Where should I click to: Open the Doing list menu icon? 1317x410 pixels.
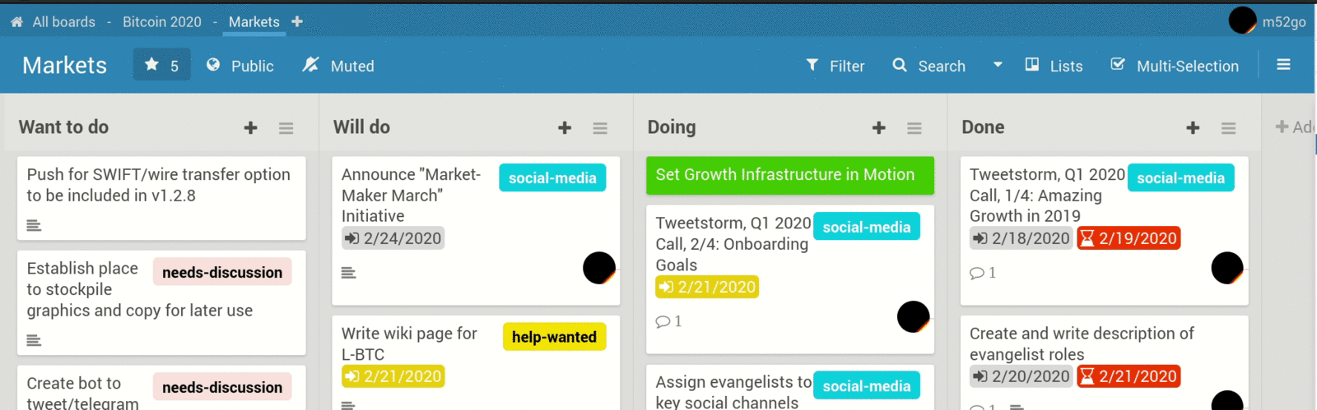pyautogui.click(x=914, y=128)
